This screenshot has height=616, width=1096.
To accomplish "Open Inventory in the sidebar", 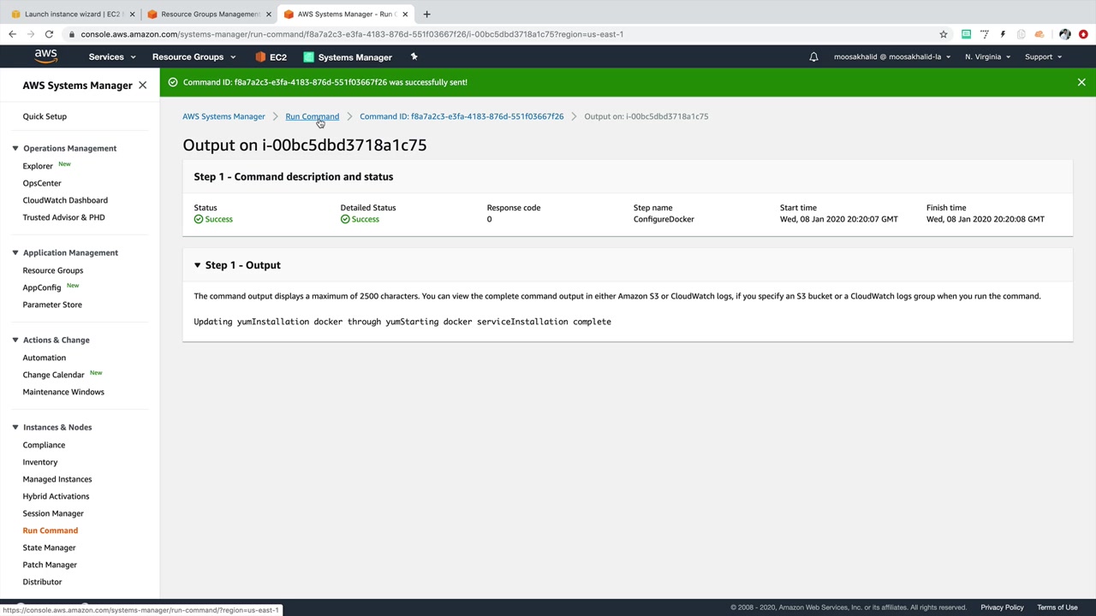I will coord(40,462).
